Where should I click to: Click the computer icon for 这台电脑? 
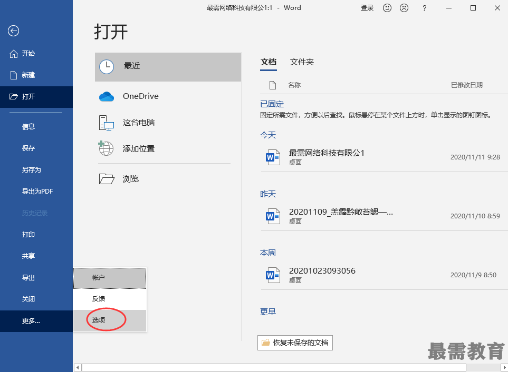106,123
